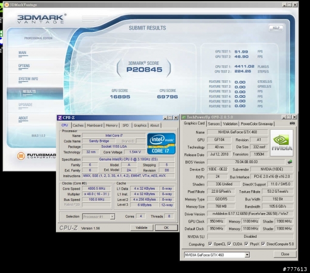The width and height of the screenshot is (310, 273).
Task: Click the GPU TEST 1 value 51.99
Action: click(241, 52)
